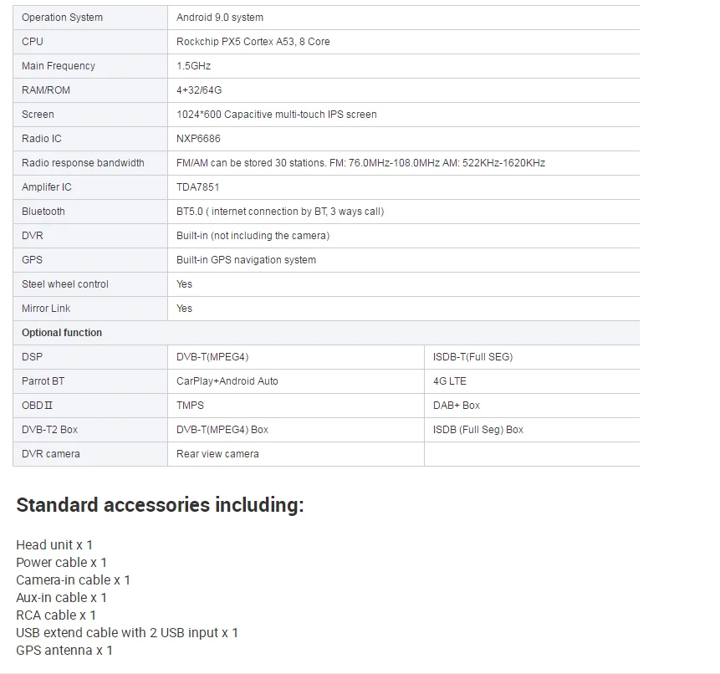Click the 'Optional function' section header
720x674 pixels.
[62, 333]
